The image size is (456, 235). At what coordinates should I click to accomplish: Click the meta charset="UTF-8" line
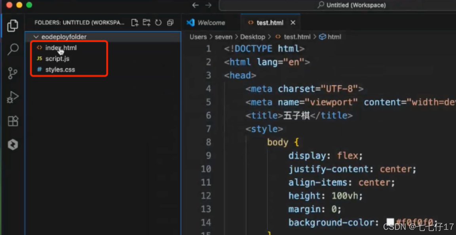(x=304, y=89)
